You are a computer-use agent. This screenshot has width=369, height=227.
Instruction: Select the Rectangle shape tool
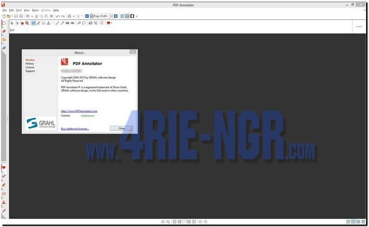(x=67, y=23)
